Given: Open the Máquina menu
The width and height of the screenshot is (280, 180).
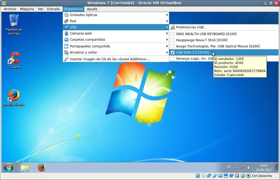Looking at the screenshot, I should (27, 9).
